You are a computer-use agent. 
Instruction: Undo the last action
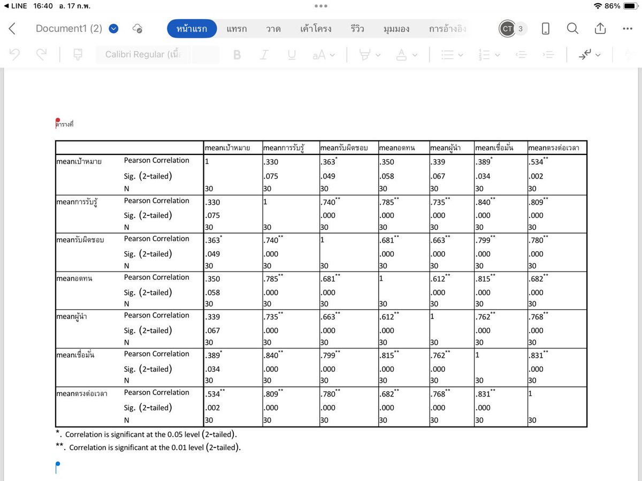15,55
